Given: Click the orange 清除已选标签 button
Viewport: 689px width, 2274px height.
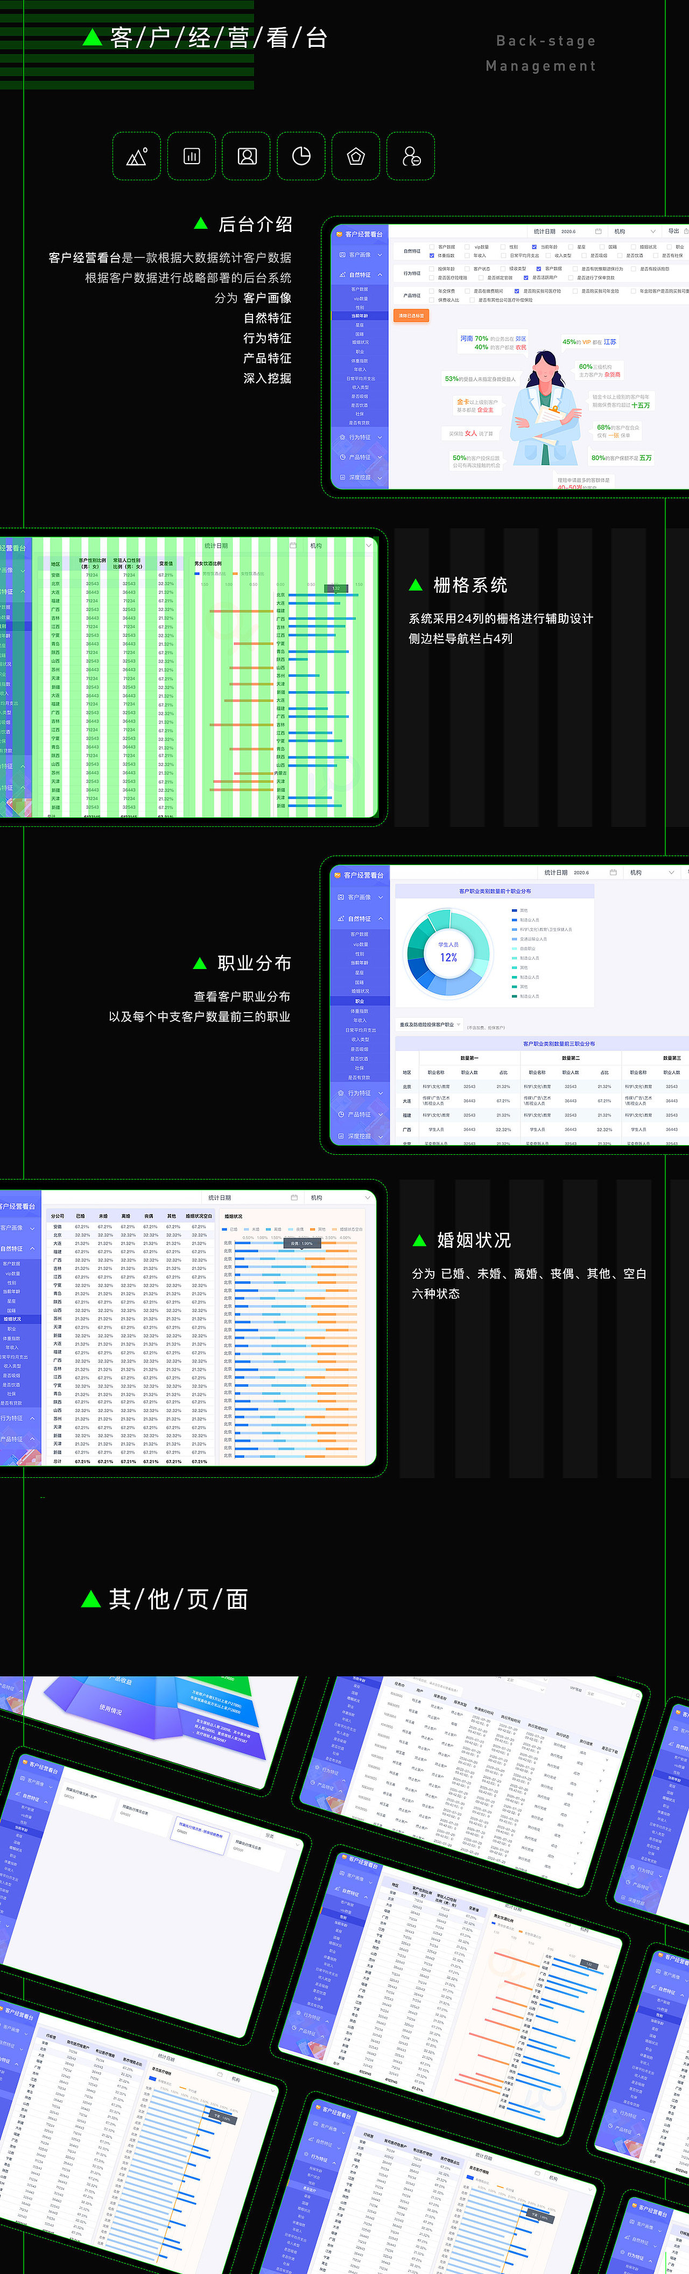Looking at the screenshot, I should (411, 315).
